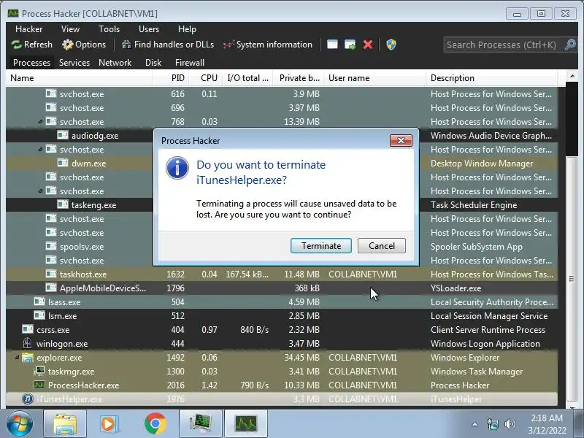
Task: Collapse the explorer.exe tree node
Action: click(x=17, y=358)
